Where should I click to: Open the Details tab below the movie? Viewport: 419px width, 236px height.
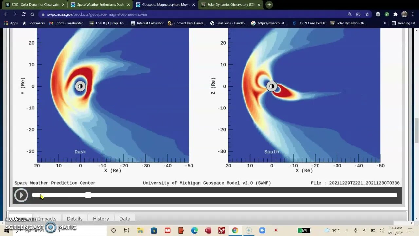pos(75,219)
